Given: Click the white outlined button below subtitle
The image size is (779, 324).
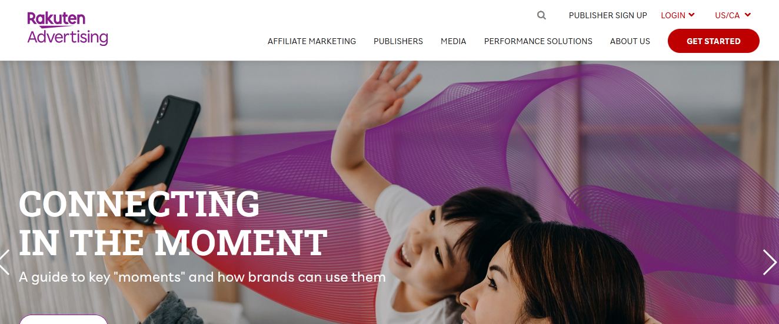Looking at the screenshot, I should click(64, 319).
